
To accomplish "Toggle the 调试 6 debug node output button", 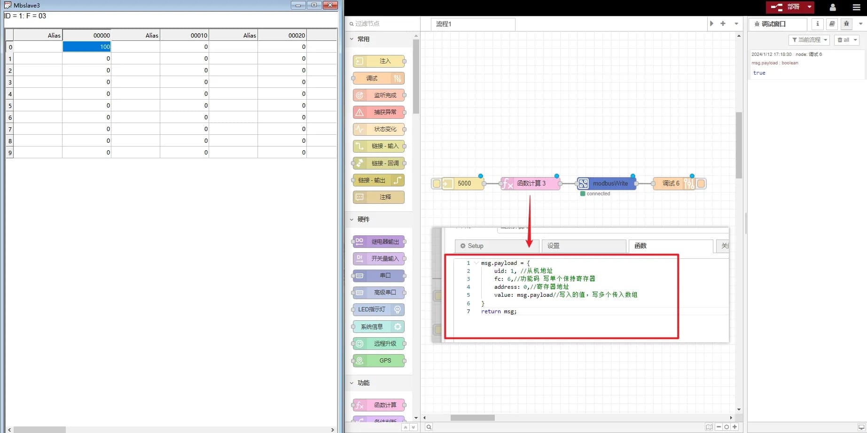I will point(701,184).
